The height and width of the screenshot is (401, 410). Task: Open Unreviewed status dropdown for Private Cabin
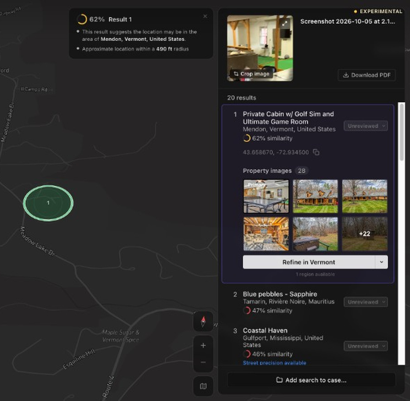pyautogui.click(x=365, y=126)
